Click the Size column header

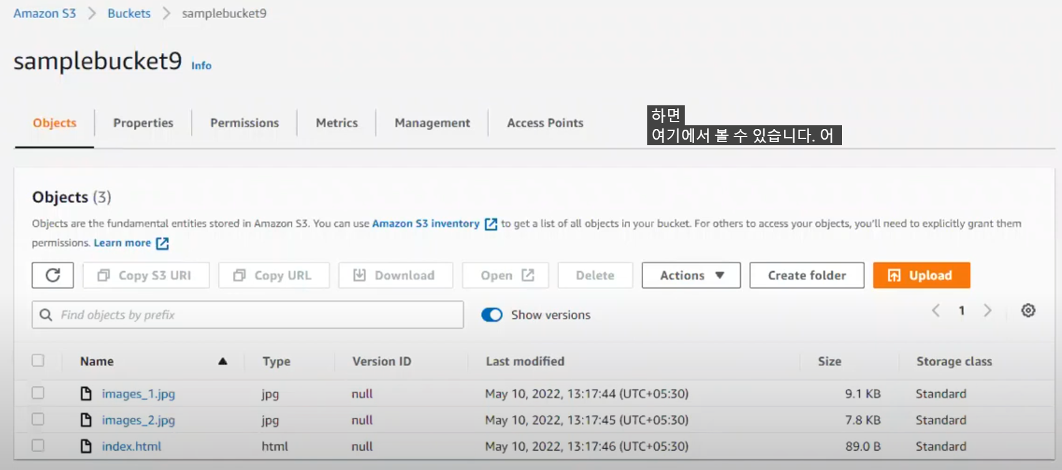pyautogui.click(x=829, y=361)
